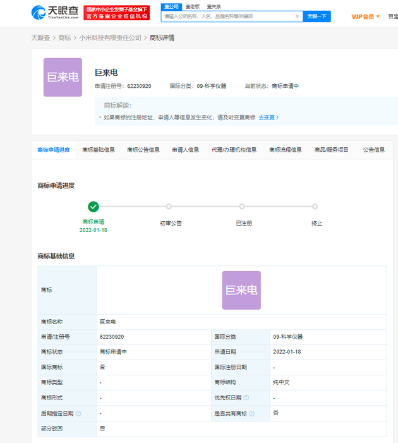Click the header 申请注册号: 62230920 text
This screenshot has height=443, width=398.
123,86
